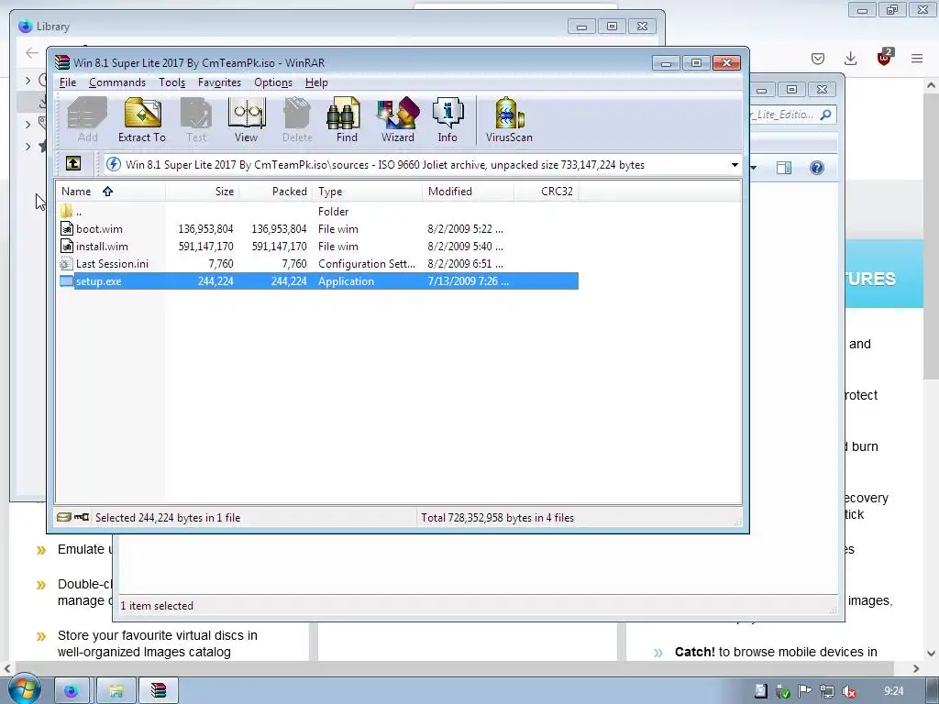Image resolution: width=939 pixels, height=704 pixels.
Task: Select the setup.exe file
Action: (x=318, y=280)
